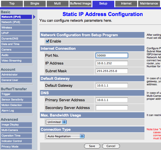Click the IP Address input field
The width and height of the screenshot is (161, 150).
tap(112, 63)
